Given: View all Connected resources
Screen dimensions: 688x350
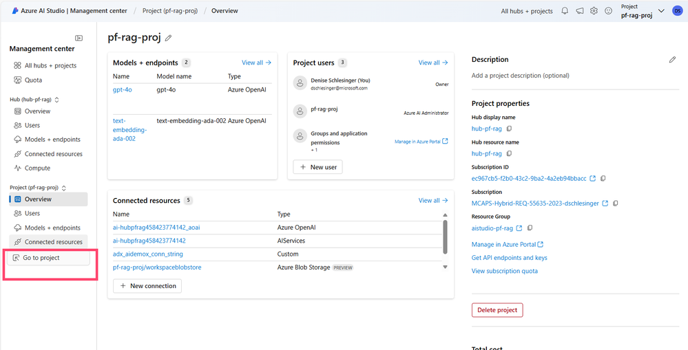Looking at the screenshot, I should 433,200.
